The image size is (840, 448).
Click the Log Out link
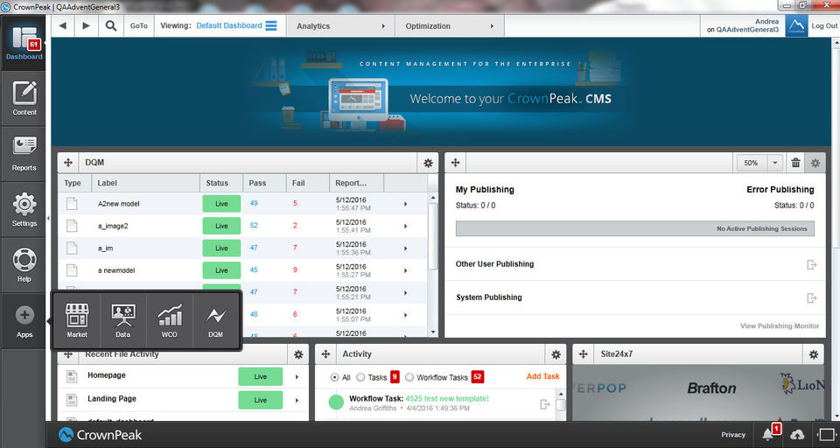824,25
